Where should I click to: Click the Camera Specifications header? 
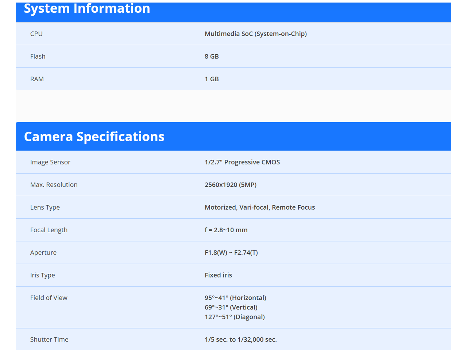tap(94, 137)
